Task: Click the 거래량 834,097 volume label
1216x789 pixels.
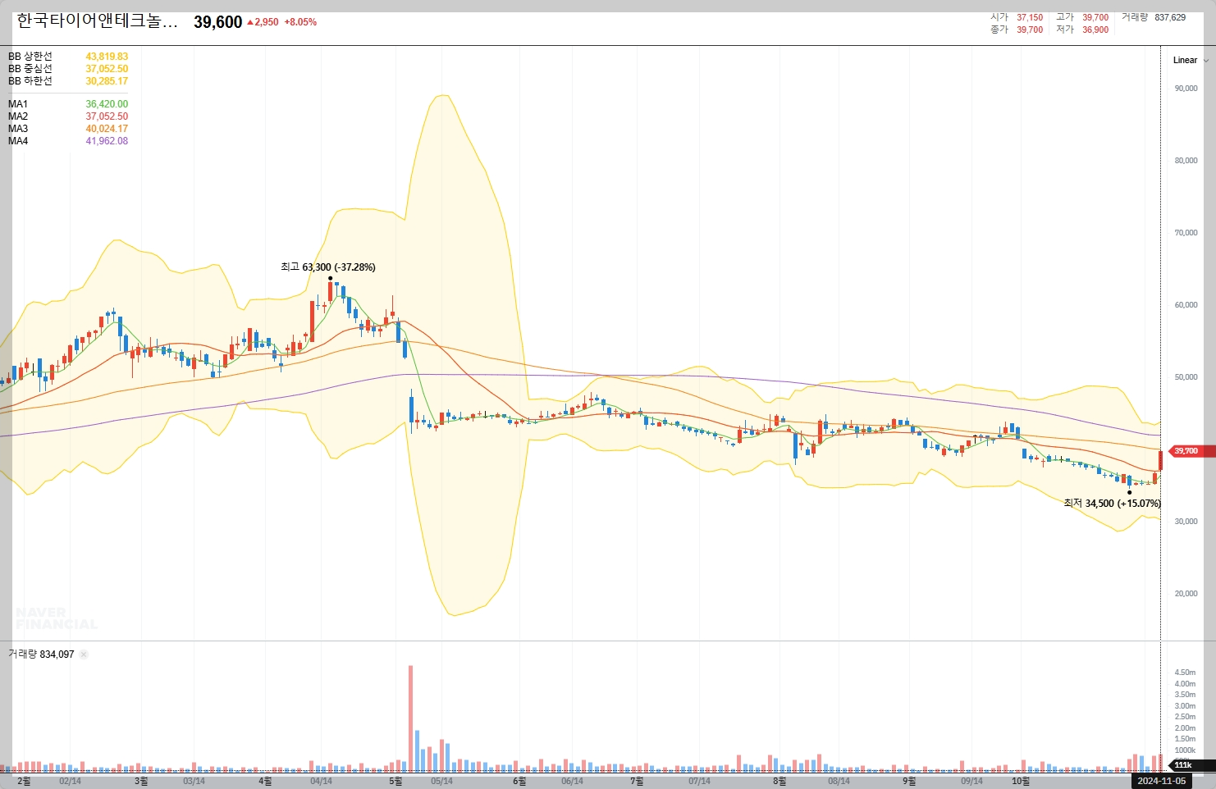Action: click(41, 654)
